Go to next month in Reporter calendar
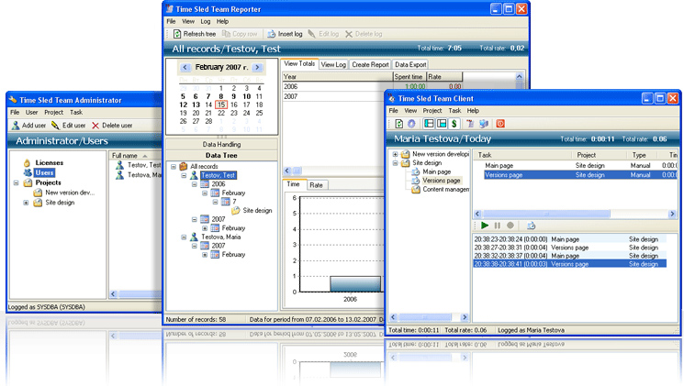The height and width of the screenshot is (386, 684). click(257, 67)
